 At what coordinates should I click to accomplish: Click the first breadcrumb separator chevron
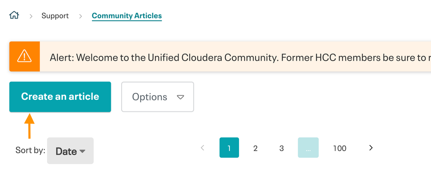pyautogui.click(x=31, y=16)
